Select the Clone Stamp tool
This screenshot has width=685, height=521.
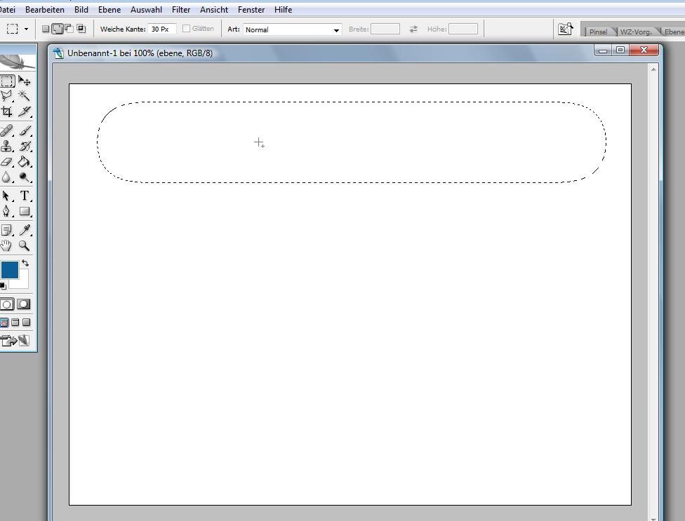tap(7, 147)
